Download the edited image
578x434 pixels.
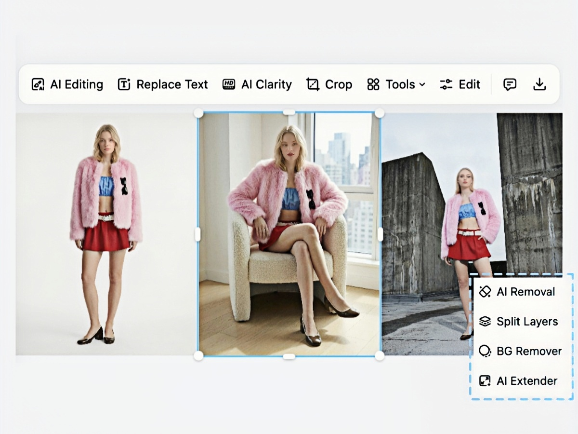click(x=539, y=84)
